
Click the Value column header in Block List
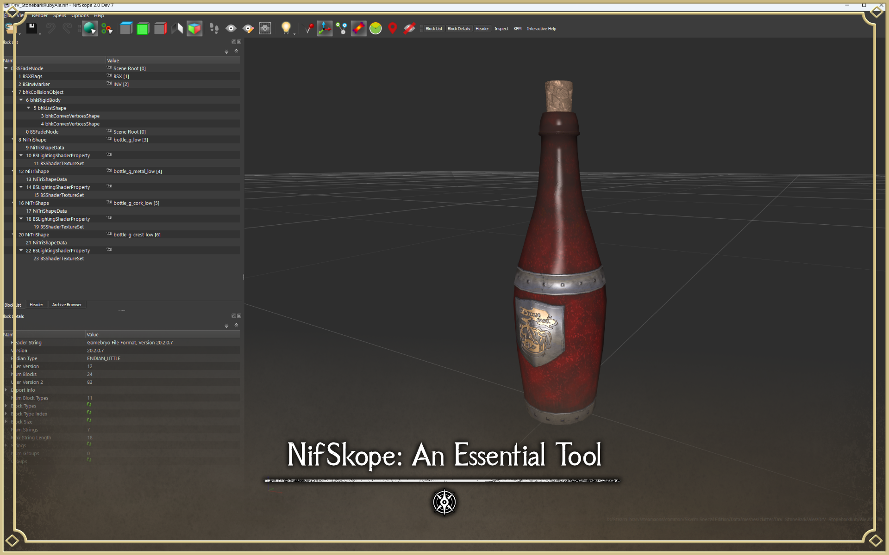(173, 61)
